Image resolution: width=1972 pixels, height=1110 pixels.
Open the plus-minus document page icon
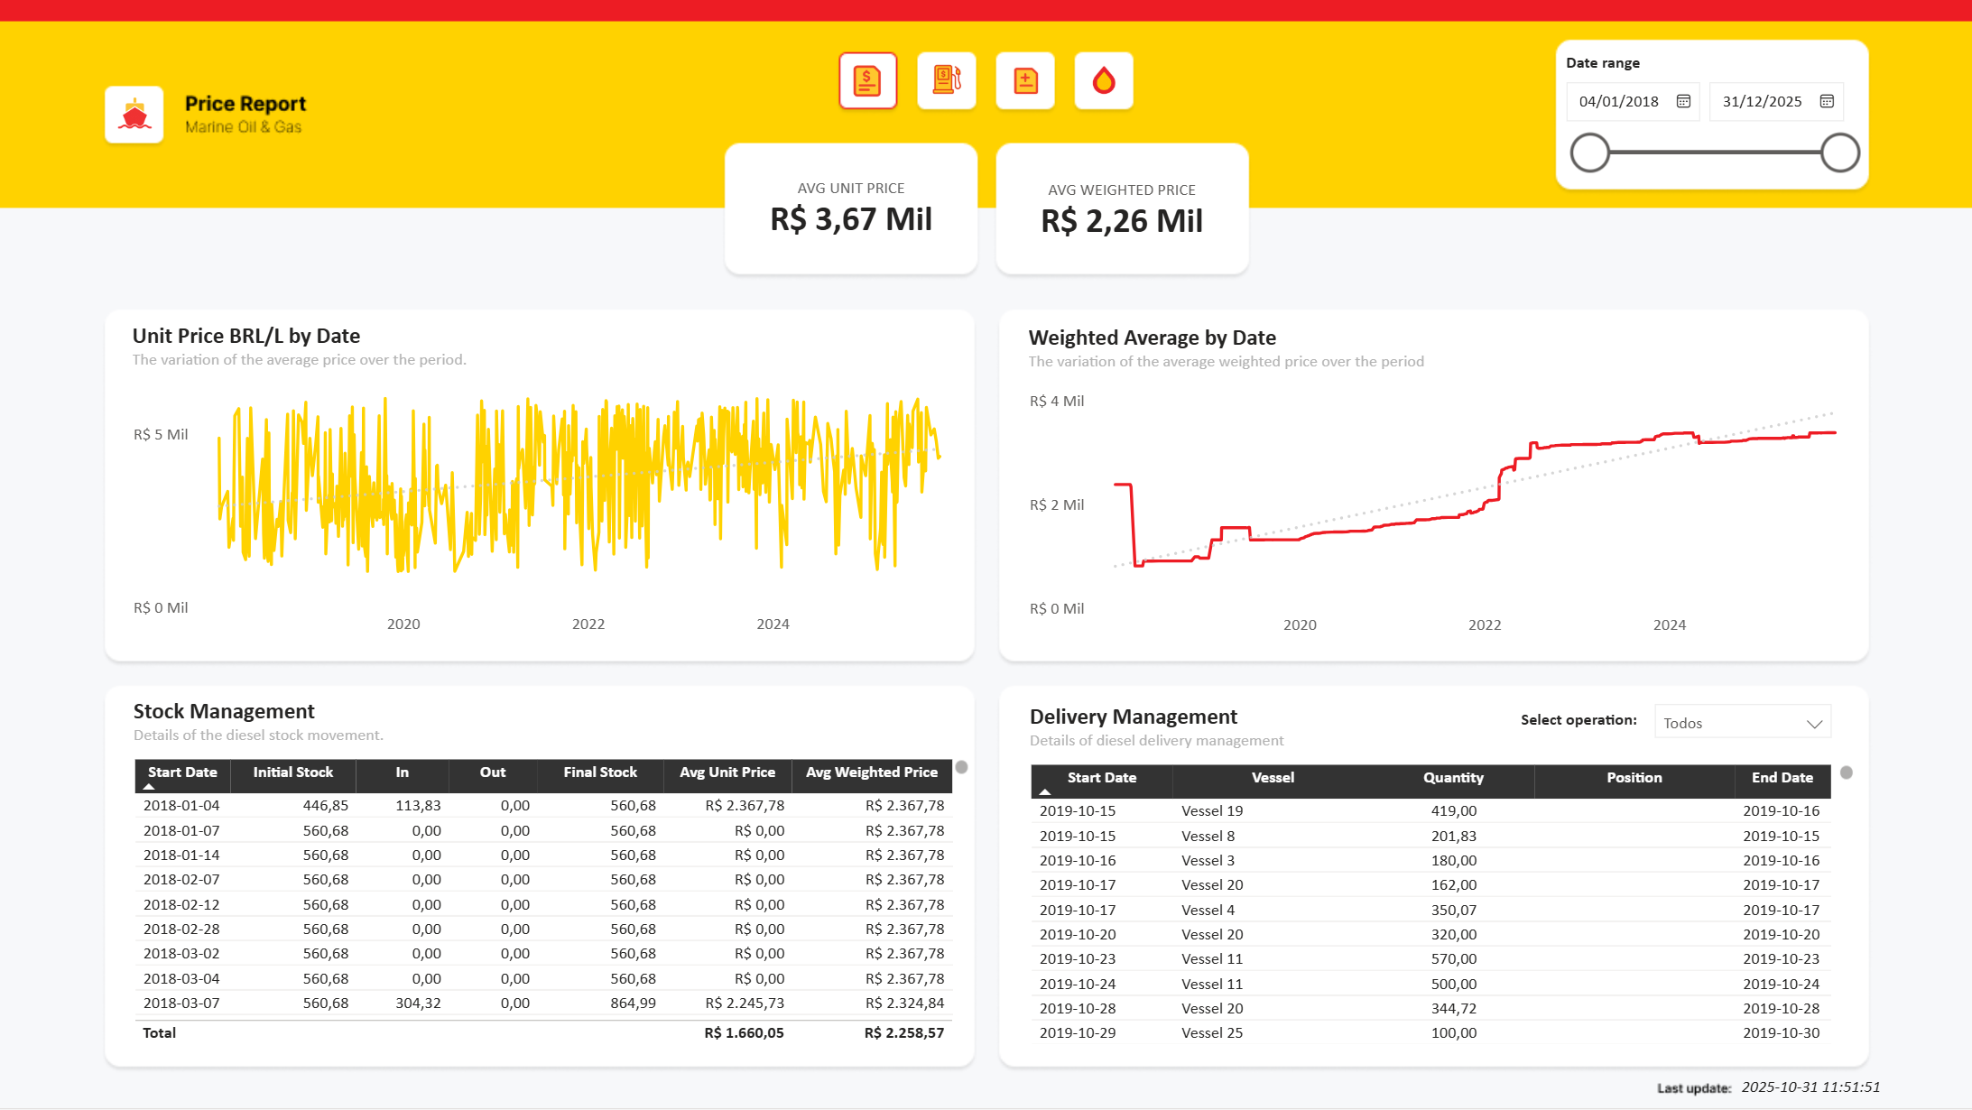point(1025,81)
